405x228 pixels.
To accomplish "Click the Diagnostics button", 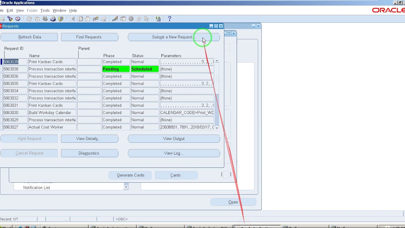I will tap(90, 153).
